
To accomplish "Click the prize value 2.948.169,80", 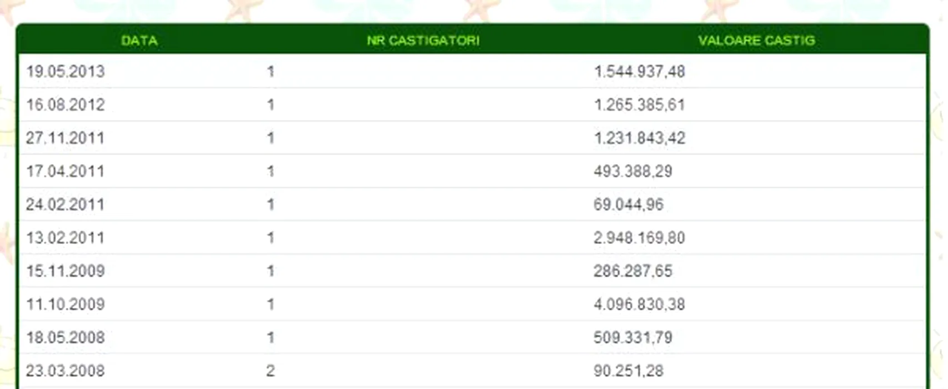I will [639, 238].
